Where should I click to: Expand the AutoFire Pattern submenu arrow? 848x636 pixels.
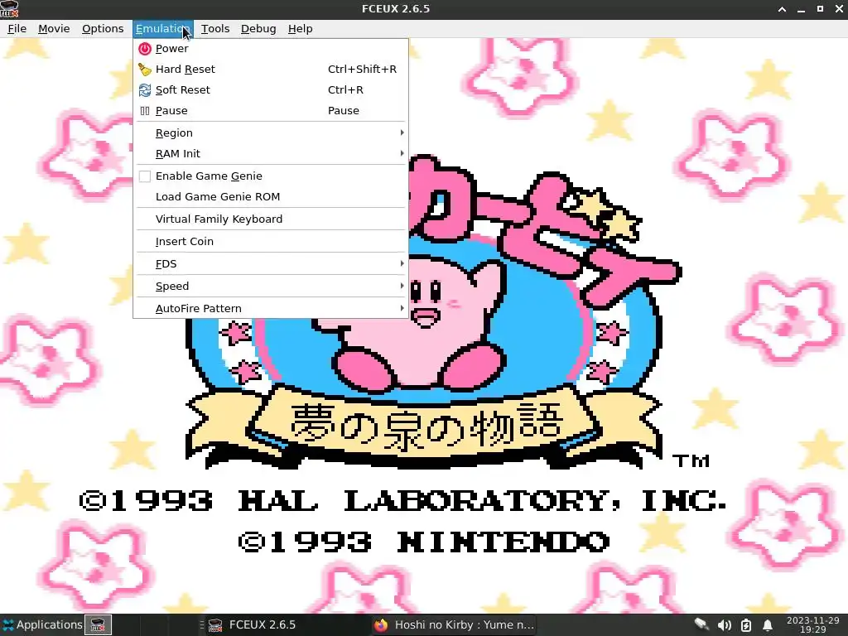pos(402,308)
